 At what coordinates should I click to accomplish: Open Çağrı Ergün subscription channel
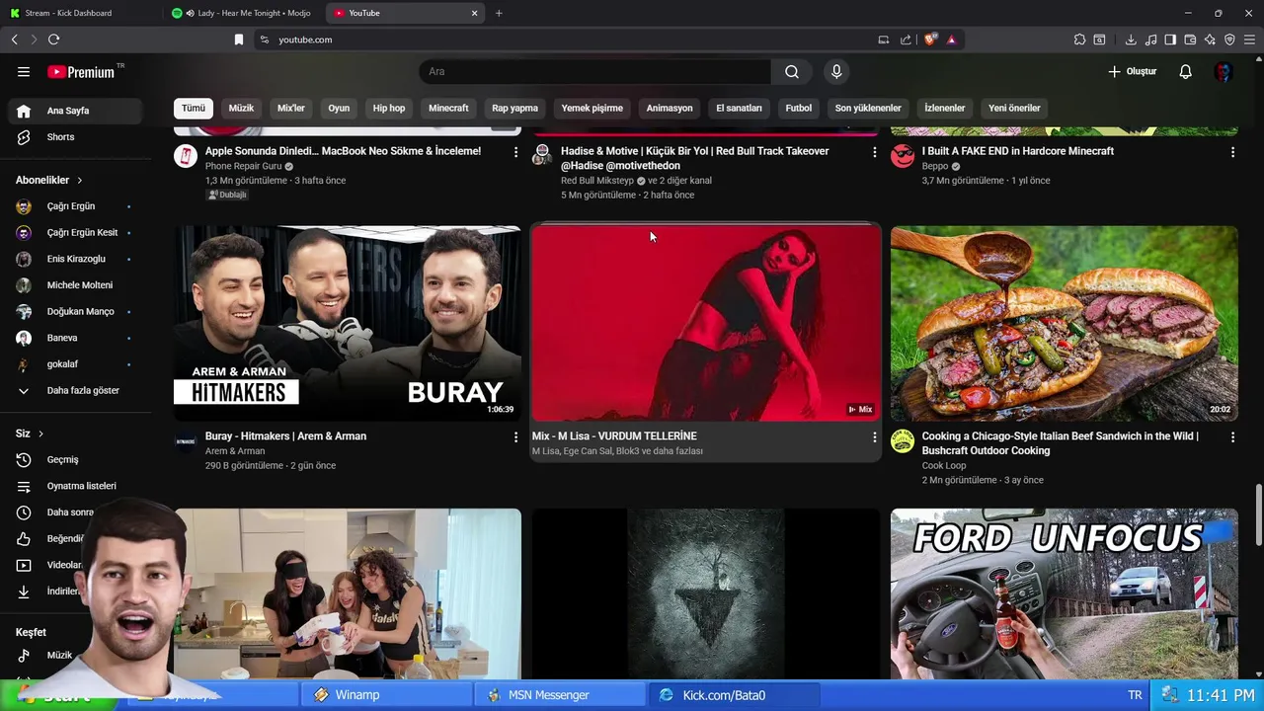pyautogui.click(x=76, y=206)
